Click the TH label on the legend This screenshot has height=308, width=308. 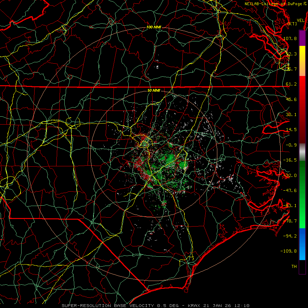pyautogui.click(x=294, y=267)
